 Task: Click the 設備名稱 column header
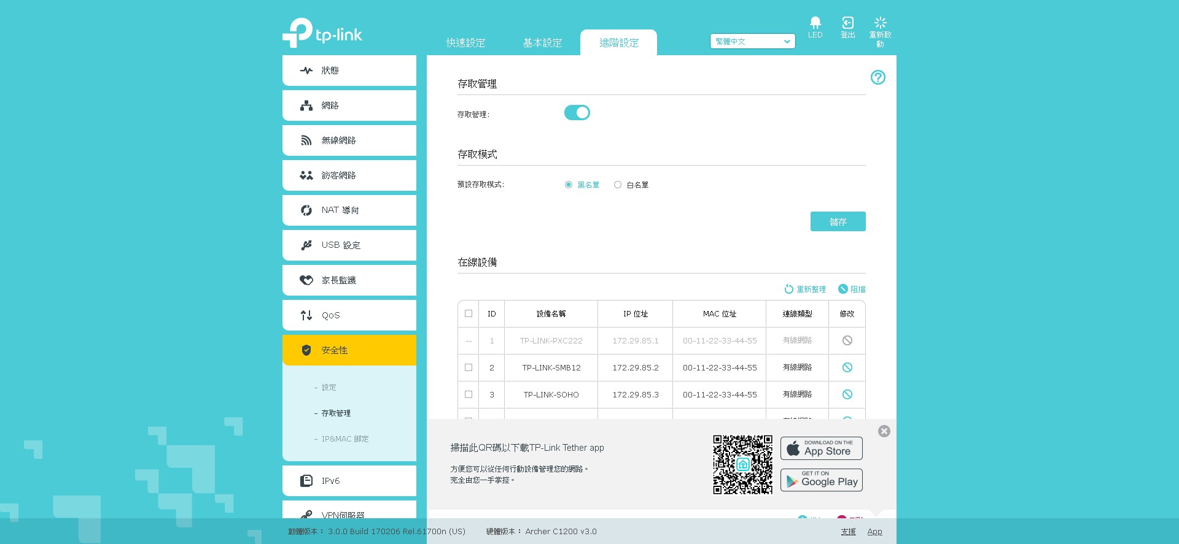click(x=551, y=313)
